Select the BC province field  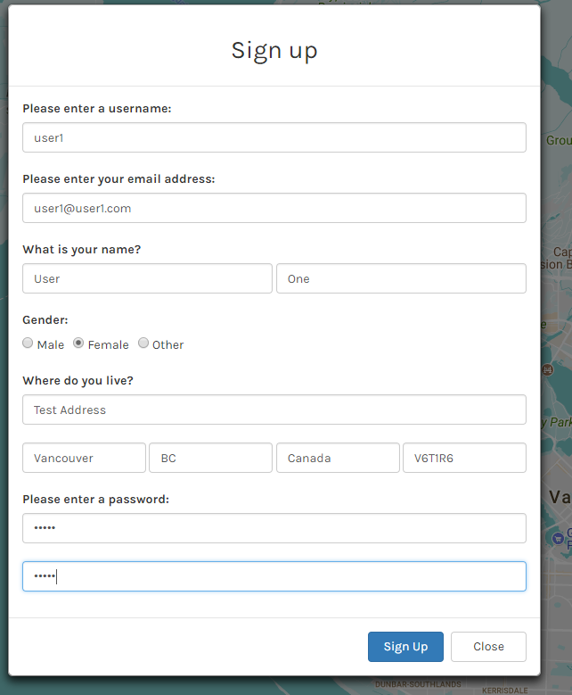(x=210, y=458)
